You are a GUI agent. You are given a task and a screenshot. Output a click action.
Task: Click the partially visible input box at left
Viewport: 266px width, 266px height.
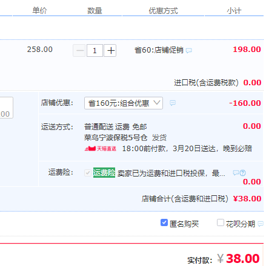pos(7,108)
